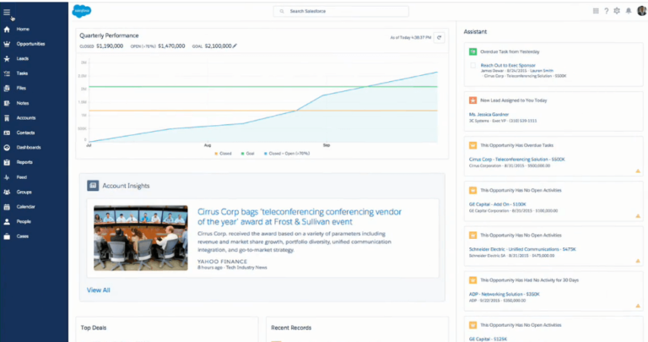Click the Contacts card icon
This screenshot has width=648, height=342.
[x=7, y=133]
